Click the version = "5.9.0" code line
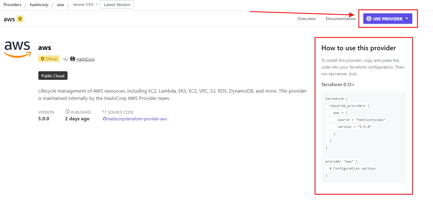This screenshot has width=433, height=208. tap(355, 127)
